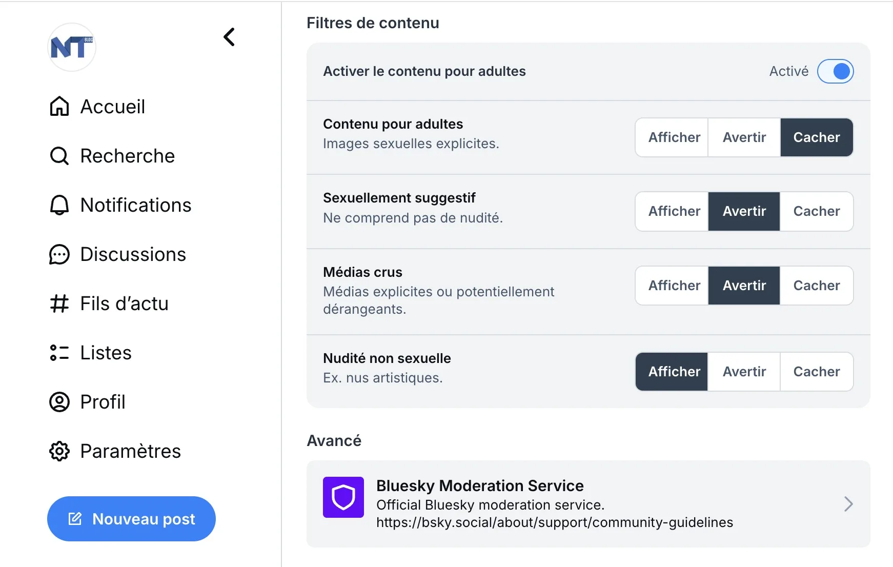
Task: Expand Bluesky Moderation Service chevron
Action: (x=848, y=504)
